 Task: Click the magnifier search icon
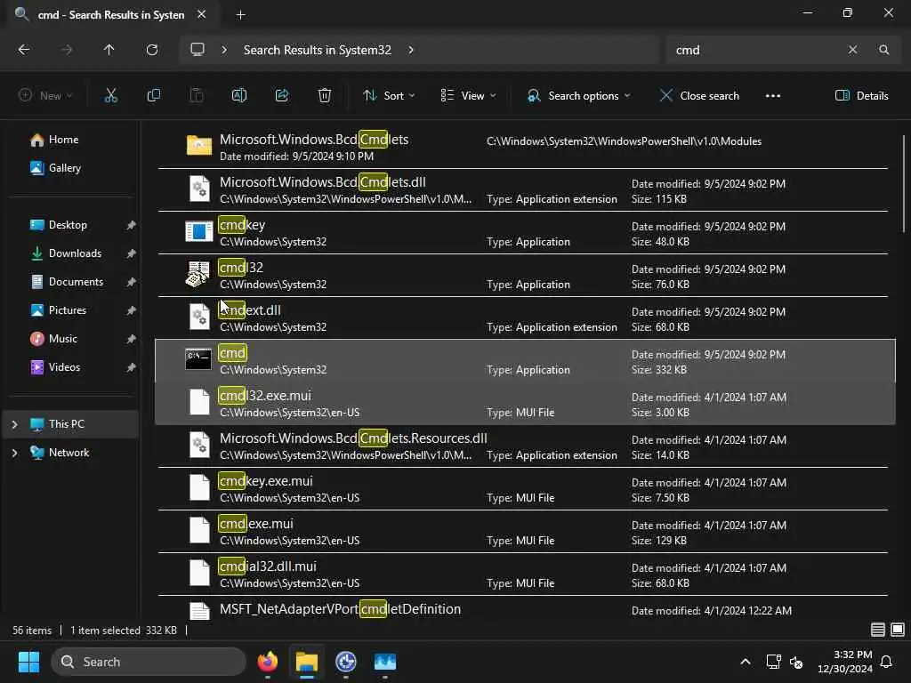click(883, 50)
